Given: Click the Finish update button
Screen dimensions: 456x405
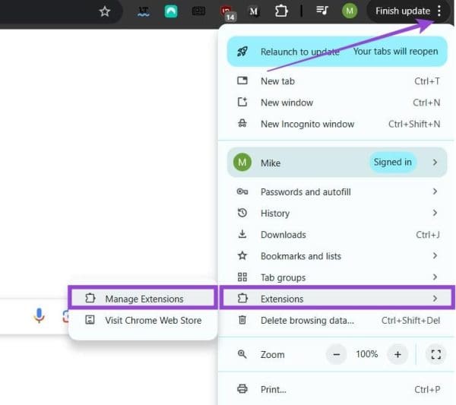Looking at the screenshot, I should pos(402,11).
